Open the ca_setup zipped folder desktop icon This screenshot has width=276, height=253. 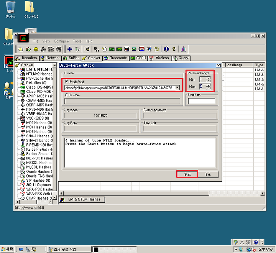click(31, 9)
